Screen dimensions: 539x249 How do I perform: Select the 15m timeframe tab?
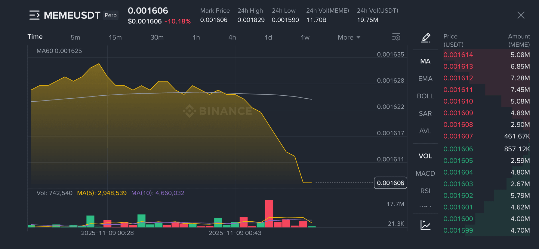pyautogui.click(x=115, y=37)
